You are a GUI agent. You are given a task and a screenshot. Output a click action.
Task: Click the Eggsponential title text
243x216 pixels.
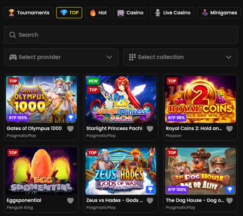pyautogui.click(x=24, y=200)
